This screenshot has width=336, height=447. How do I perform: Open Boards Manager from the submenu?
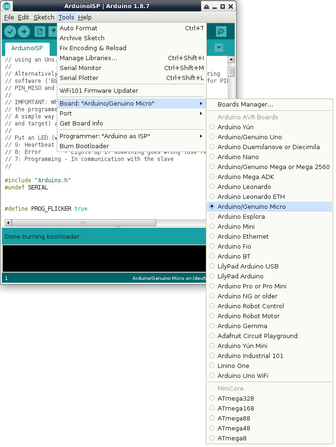point(269,105)
